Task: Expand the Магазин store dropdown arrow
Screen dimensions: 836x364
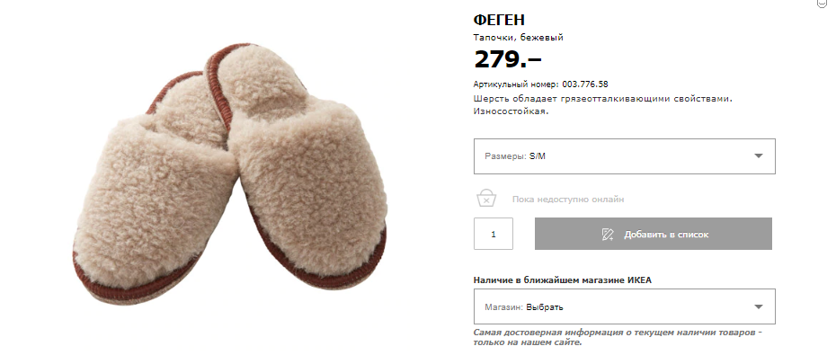Action: tap(758, 307)
